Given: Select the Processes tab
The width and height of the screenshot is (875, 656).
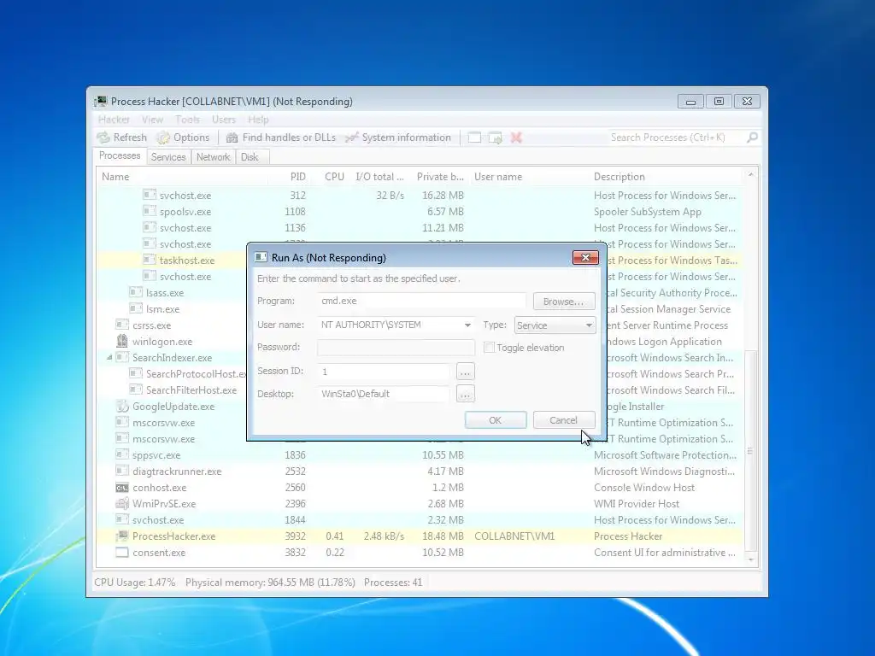Looking at the screenshot, I should 120,155.
